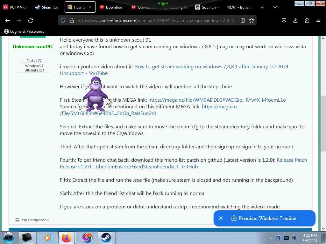Image resolution: width=326 pixels, height=244 pixels.
Task: Expand the list all tabs chevron
Action: [x=275, y=7]
